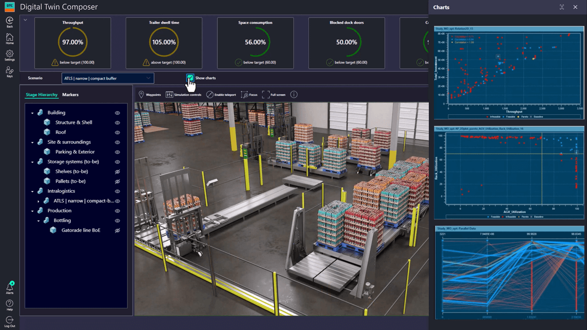Switch to the Markers tab
The width and height of the screenshot is (587, 330).
70,95
